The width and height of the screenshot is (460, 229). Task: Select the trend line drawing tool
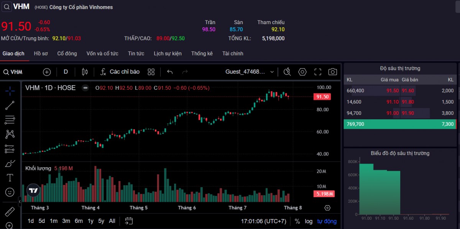10,105
